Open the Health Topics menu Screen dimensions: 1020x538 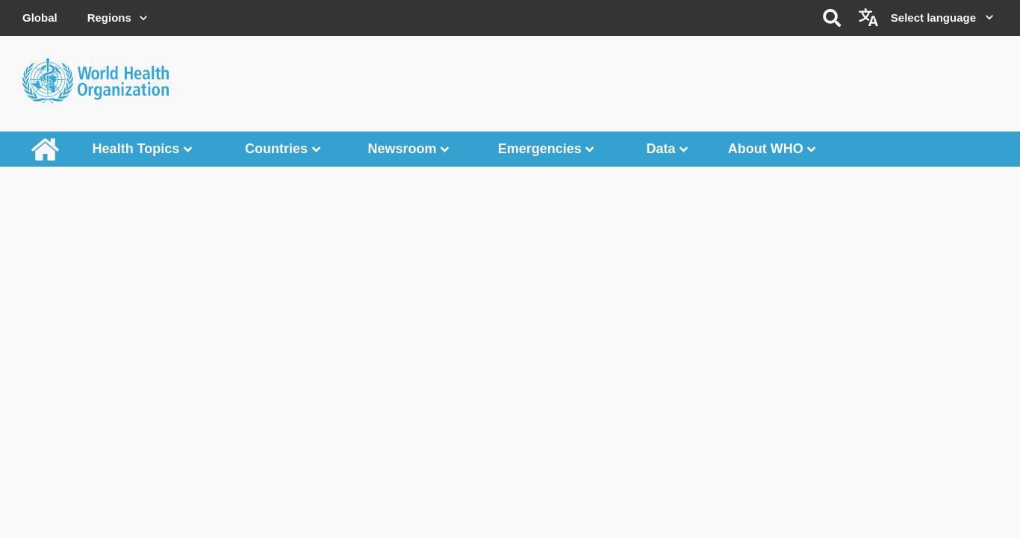click(136, 149)
